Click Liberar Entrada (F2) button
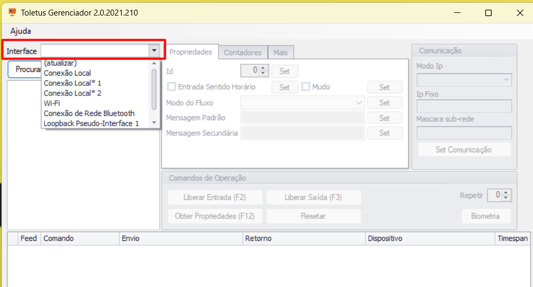The image size is (533, 287). pos(215,197)
